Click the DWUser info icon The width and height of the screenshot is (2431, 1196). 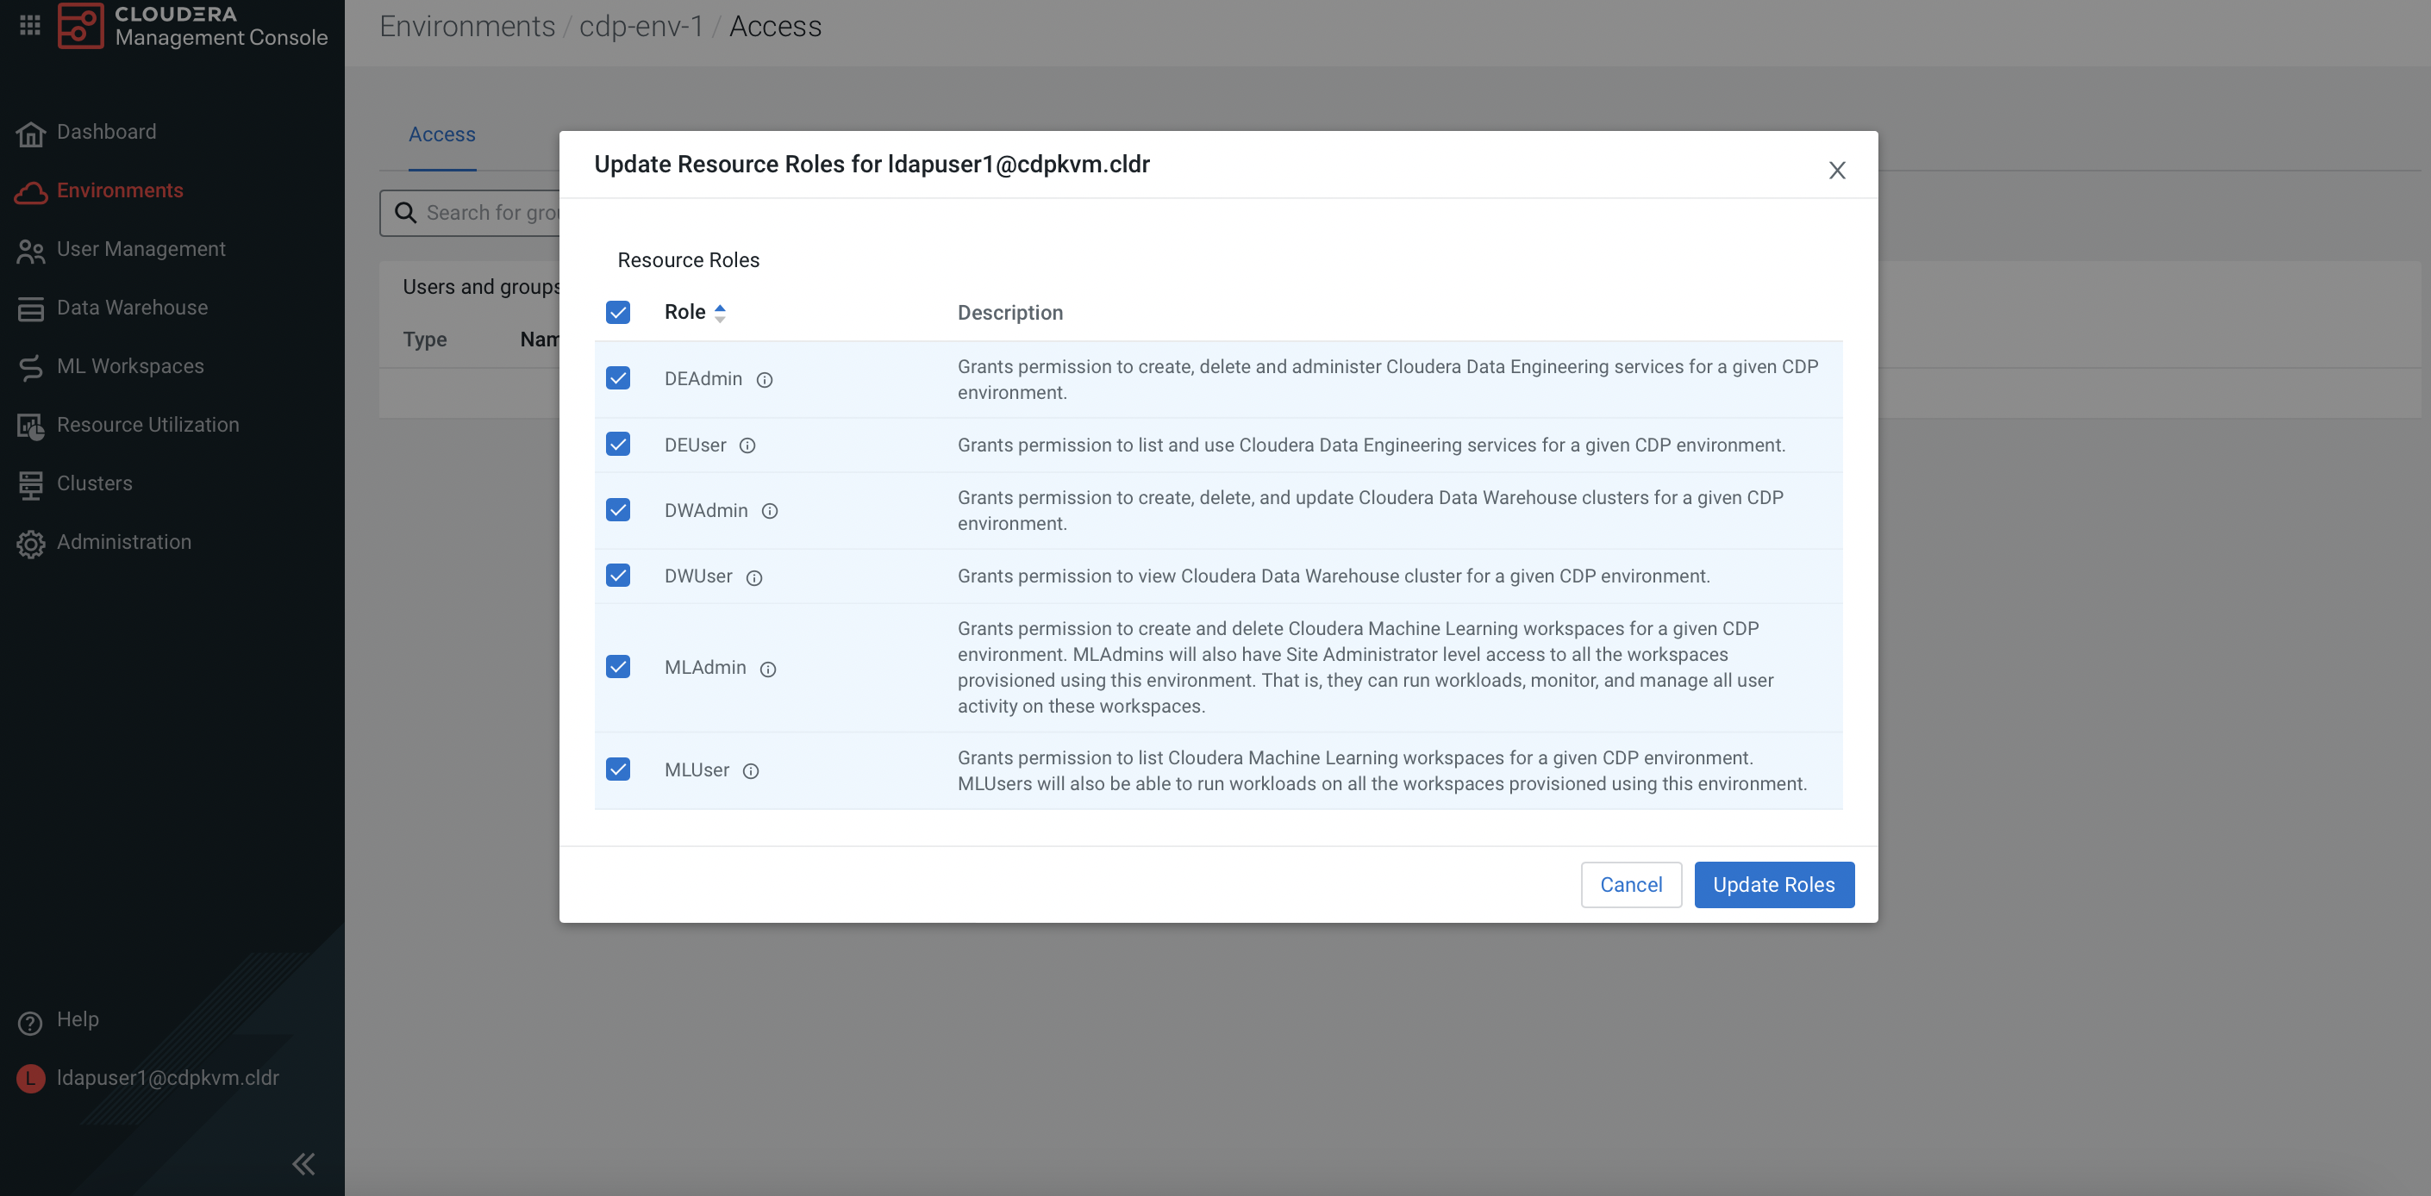coord(754,577)
